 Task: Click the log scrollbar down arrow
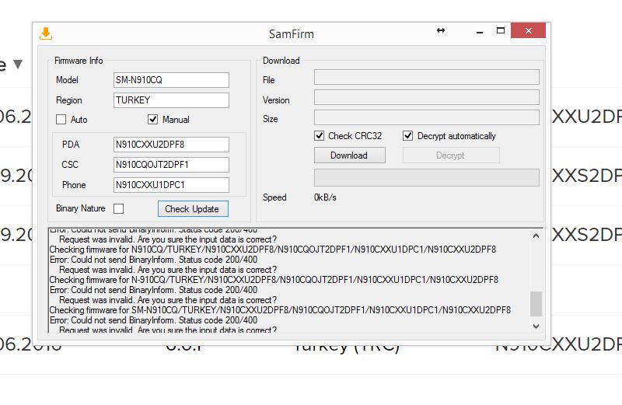pyautogui.click(x=536, y=326)
